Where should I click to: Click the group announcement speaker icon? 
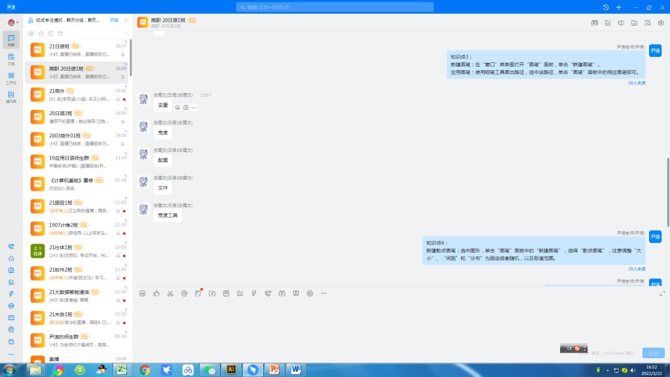point(621,23)
